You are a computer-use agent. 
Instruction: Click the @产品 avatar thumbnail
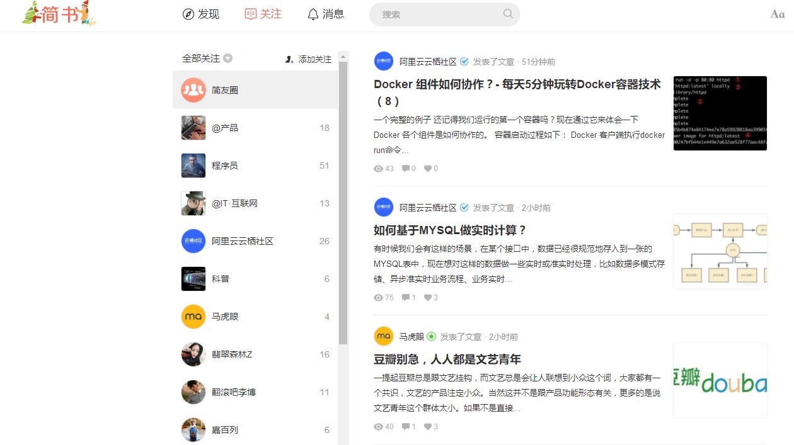point(193,128)
